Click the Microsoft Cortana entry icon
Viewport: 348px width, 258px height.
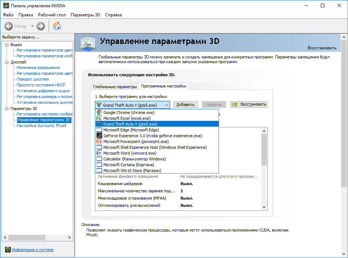[99, 165]
